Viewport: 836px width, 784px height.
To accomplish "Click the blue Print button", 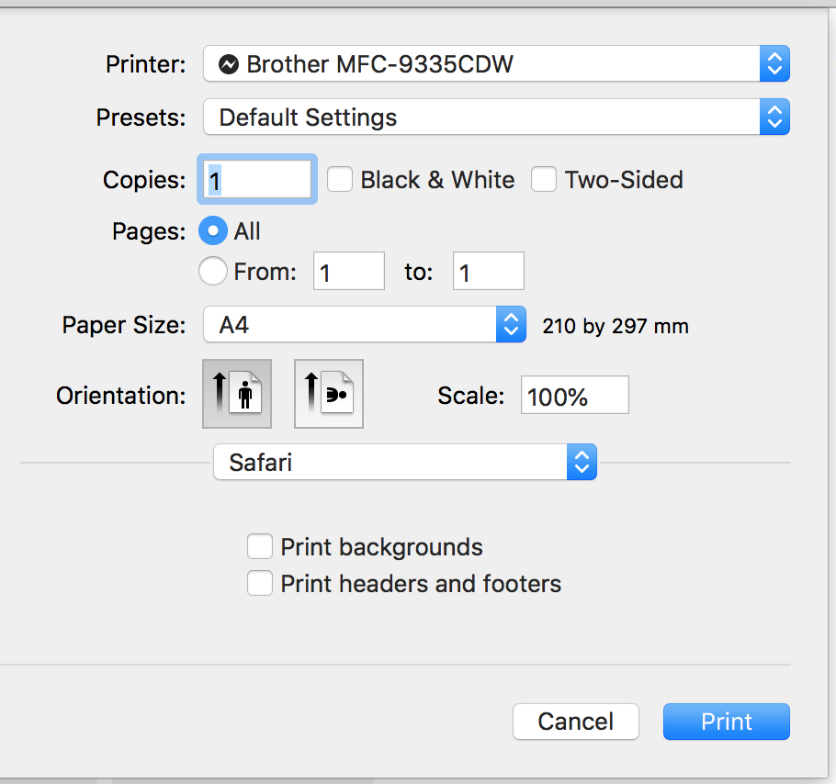I will (726, 722).
